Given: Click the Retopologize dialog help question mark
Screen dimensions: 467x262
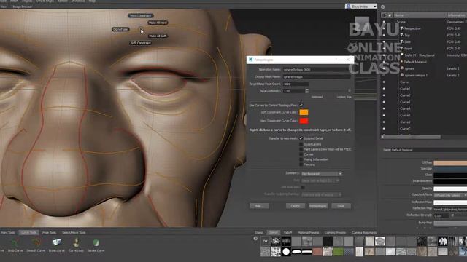Looking at the screenshot, I should tap(336, 60).
